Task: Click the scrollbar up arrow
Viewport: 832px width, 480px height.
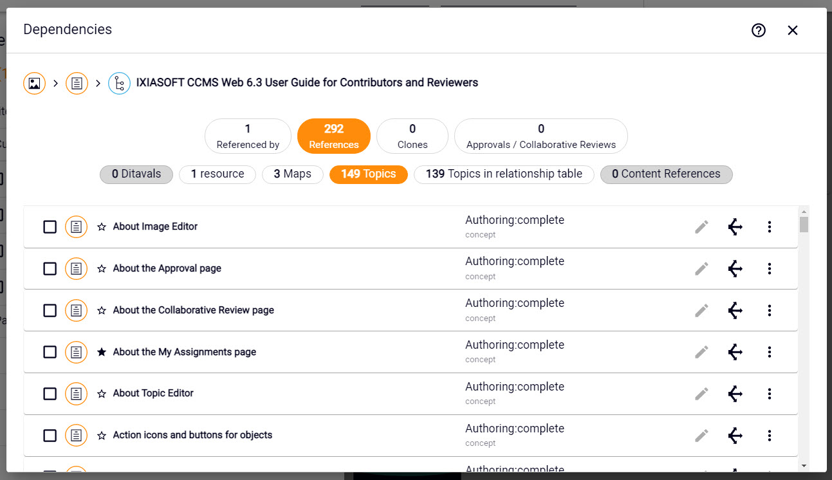Action: 804,211
